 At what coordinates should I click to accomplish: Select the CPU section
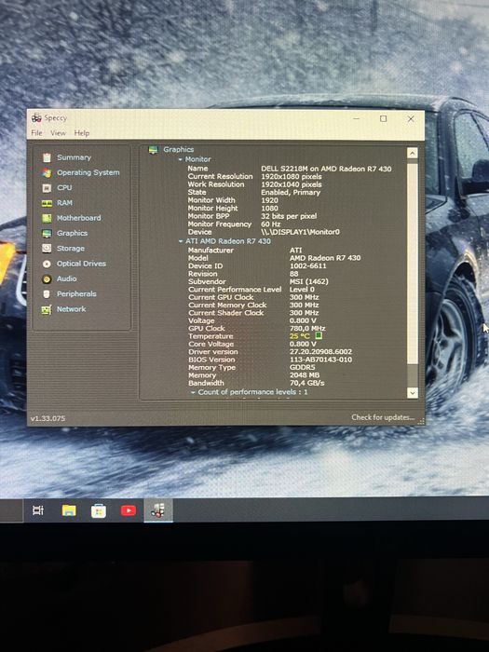tap(64, 188)
